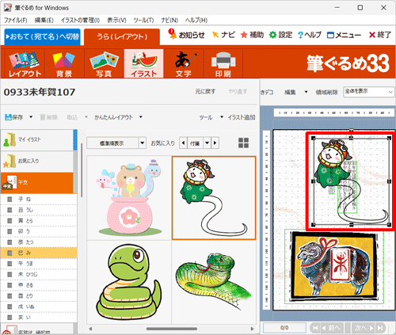Image resolution: width=396 pixels, height=335 pixels.
Task: Open 設定 settings gear
Action: click(x=280, y=35)
